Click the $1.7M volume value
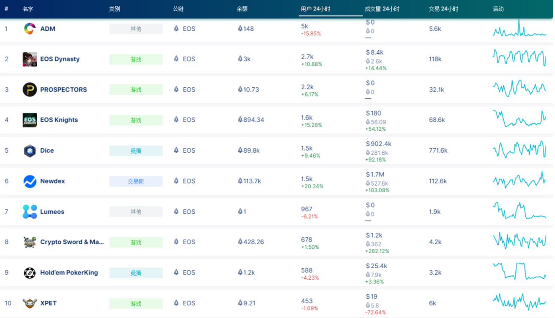The width and height of the screenshot is (555, 318). 375,174
